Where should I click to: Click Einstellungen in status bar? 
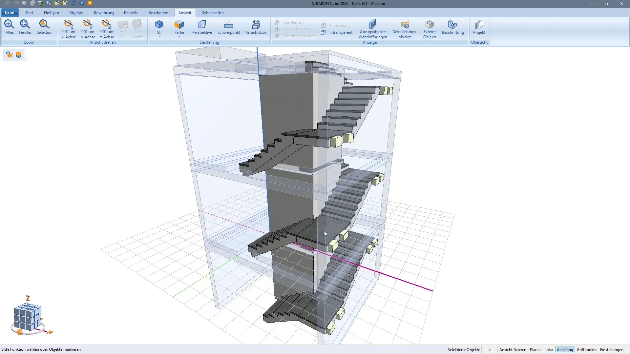click(611, 350)
